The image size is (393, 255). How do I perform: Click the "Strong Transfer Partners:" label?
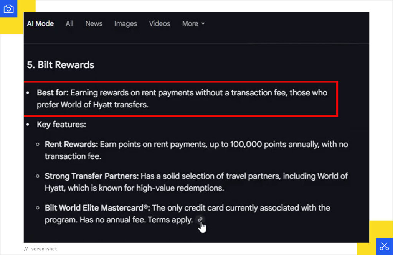point(92,176)
